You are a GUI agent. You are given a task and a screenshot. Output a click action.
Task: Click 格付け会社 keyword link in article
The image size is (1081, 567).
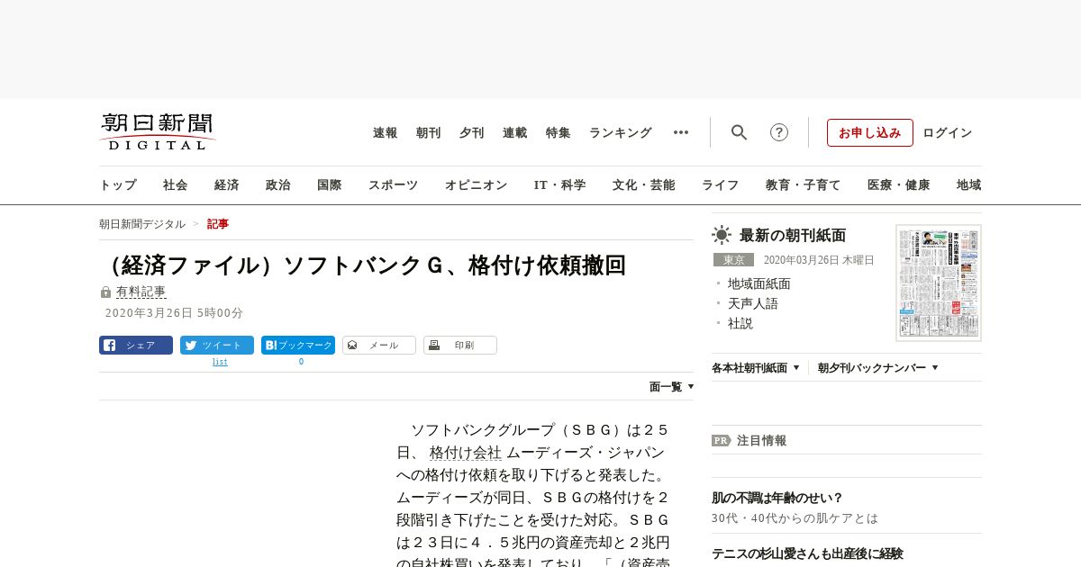pyautogui.click(x=466, y=453)
